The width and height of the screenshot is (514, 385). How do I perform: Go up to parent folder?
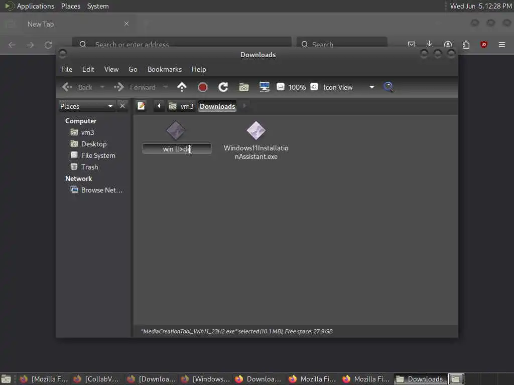(x=182, y=87)
